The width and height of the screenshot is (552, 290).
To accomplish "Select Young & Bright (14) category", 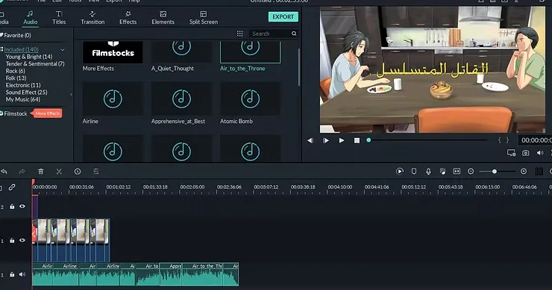I will (x=29, y=57).
